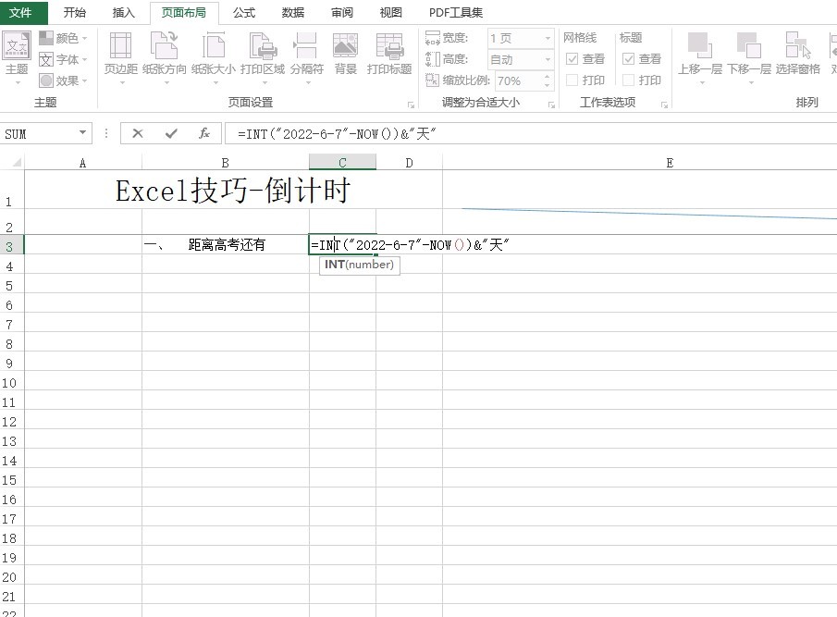Image resolution: width=837 pixels, height=617 pixels.
Task: Toggle 标题 查看 checkbox
Action: [x=628, y=58]
